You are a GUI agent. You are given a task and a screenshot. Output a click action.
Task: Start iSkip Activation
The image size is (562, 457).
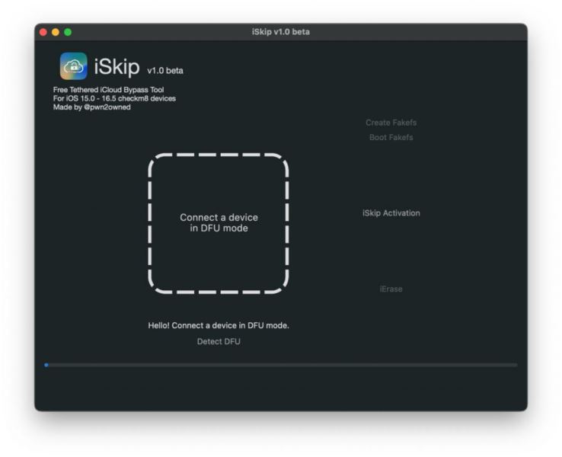point(391,213)
